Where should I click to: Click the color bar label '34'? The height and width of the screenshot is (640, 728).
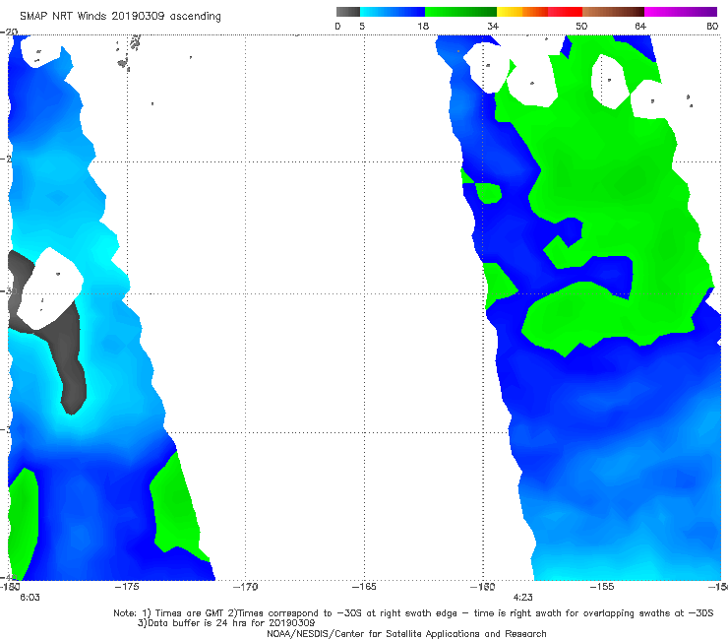pos(493,26)
